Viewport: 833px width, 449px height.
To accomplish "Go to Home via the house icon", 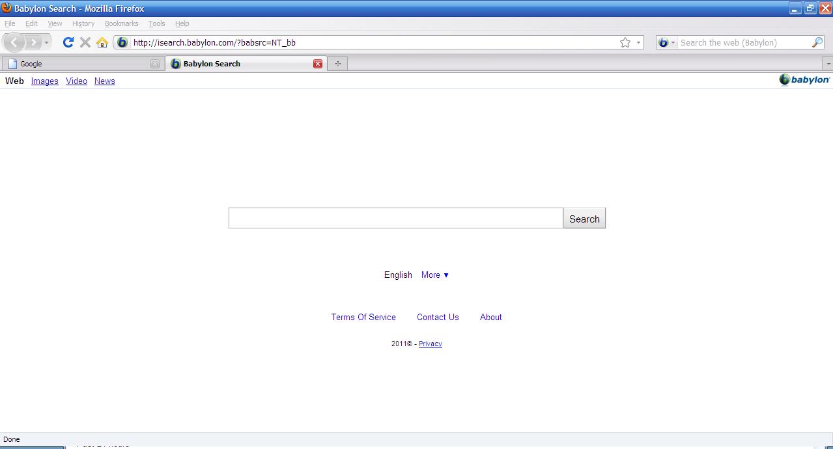I will [x=102, y=42].
